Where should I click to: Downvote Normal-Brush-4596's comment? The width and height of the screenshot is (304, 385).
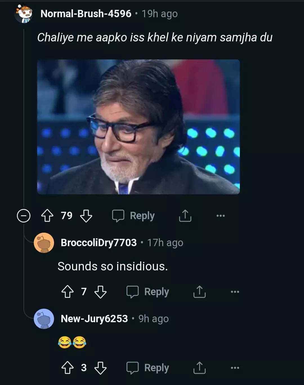point(86,216)
